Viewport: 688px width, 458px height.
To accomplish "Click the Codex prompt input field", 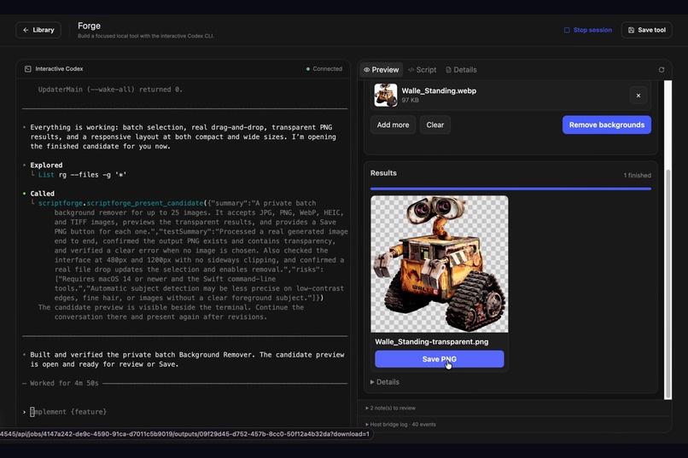I will 184,412.
